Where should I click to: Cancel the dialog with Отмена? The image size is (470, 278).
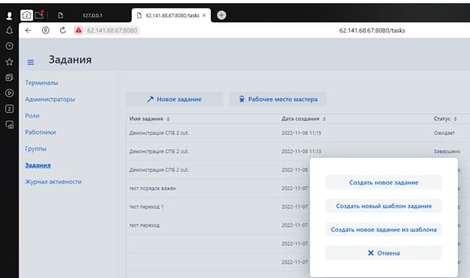pos(383,253)
